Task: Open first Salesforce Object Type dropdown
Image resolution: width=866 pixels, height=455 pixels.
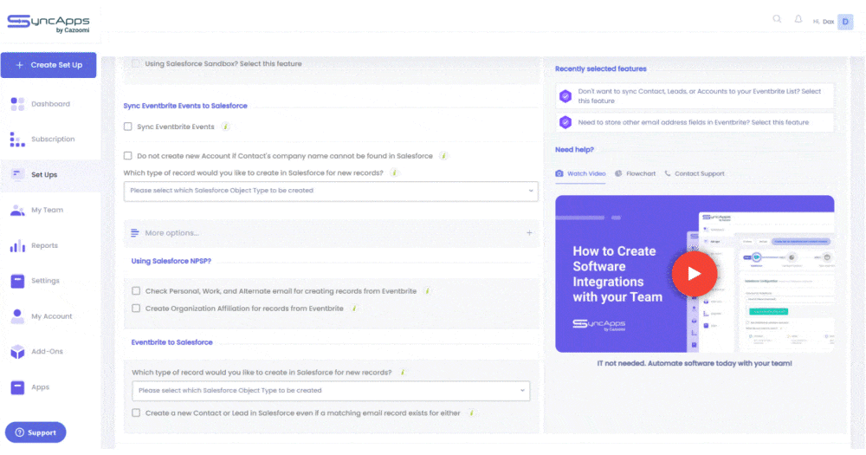Action: coord(331,191)
